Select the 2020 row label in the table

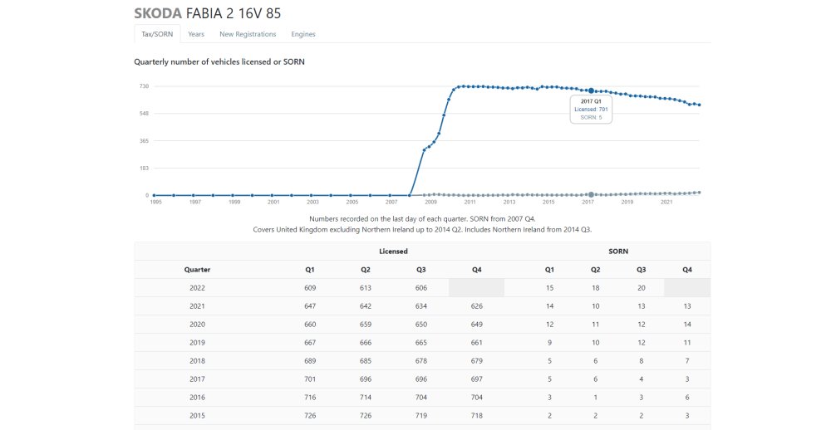pyautogui.click(x=197, y=325)
